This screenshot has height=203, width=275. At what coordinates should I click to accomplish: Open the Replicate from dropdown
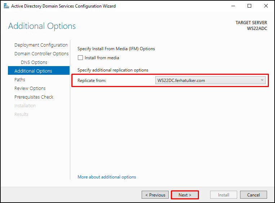(210, 81)
